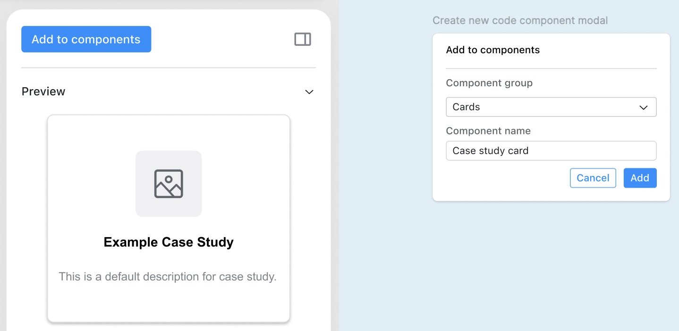Collapse the Preview section chevron
679x331 pixels.
pyautogui.click(x=309, y=92)
